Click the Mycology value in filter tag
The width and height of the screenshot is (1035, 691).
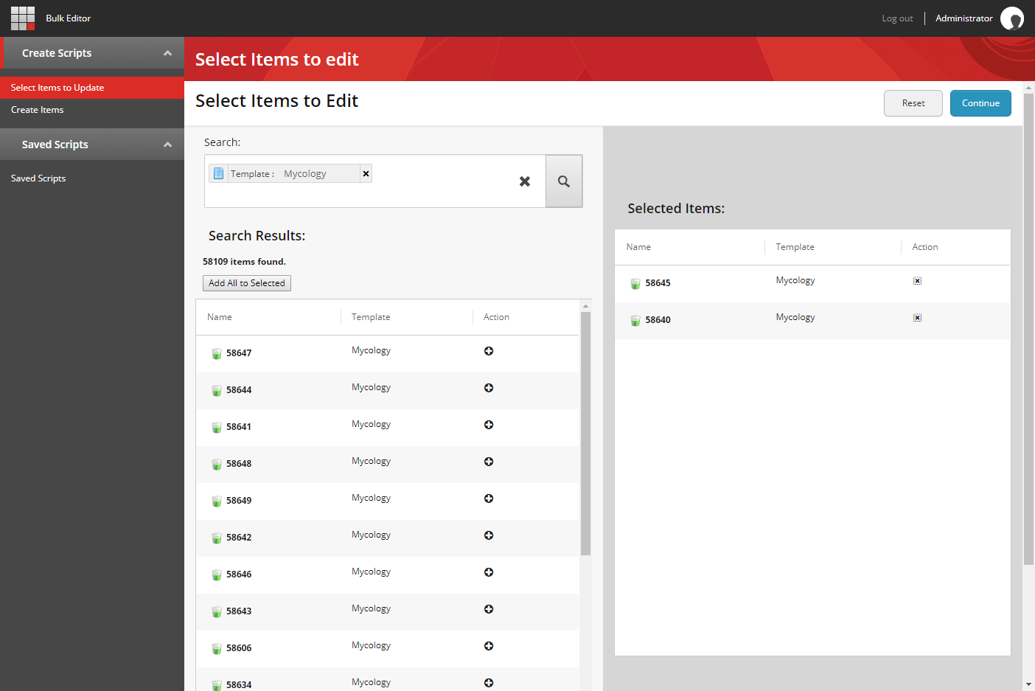click(x=305, y=174)
